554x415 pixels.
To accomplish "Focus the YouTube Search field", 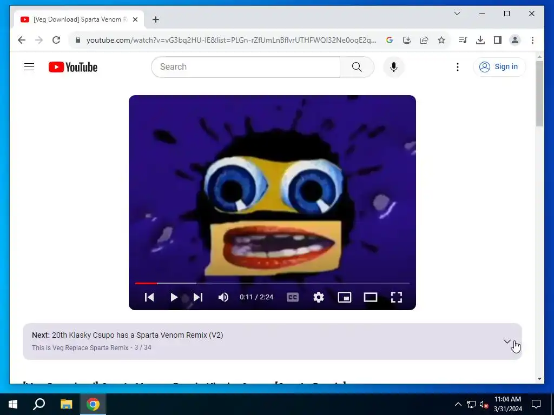I will tap(246, 66).
